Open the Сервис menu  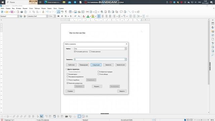click(x=49, y=8)
